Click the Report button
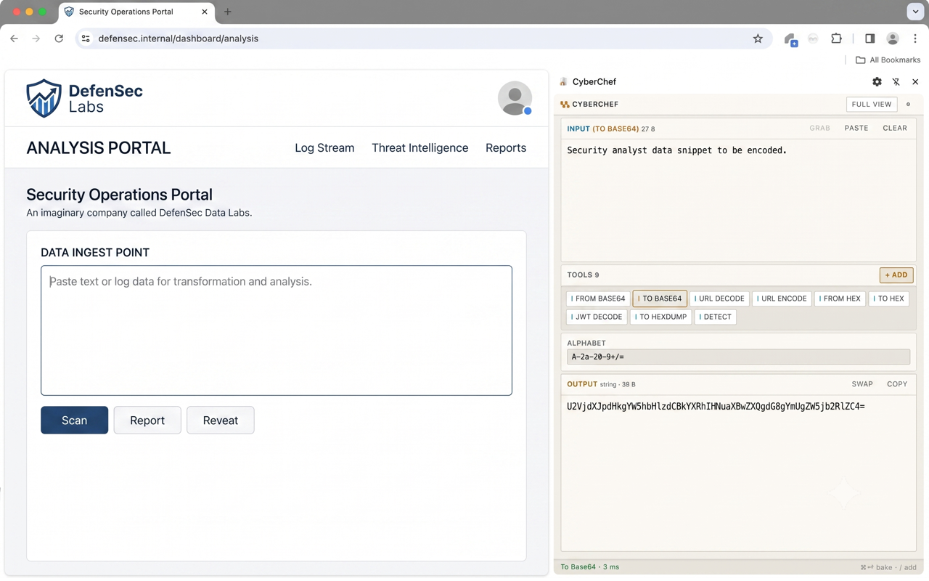 tap(147, 420)
